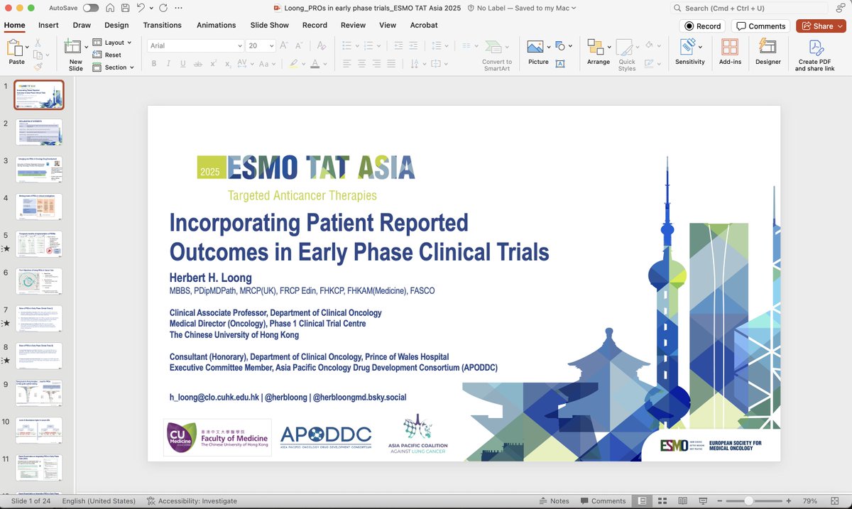This screenshot has height=509, width=852.
Task: Click the Paste clipboard icon
Action: (16, 48)
